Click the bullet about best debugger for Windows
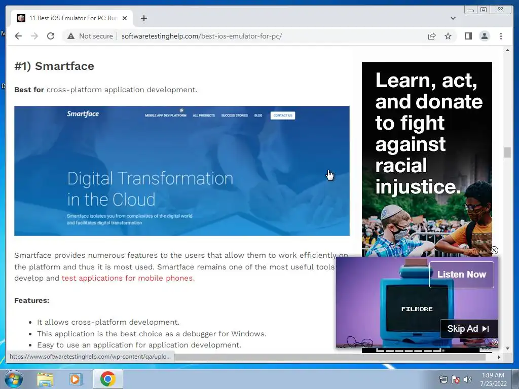This screenshot has height=389, width=519. 152,334
